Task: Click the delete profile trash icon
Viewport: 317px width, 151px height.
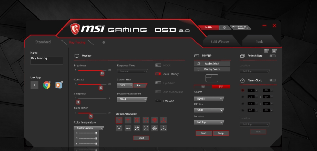Action: tap(274, 50)
